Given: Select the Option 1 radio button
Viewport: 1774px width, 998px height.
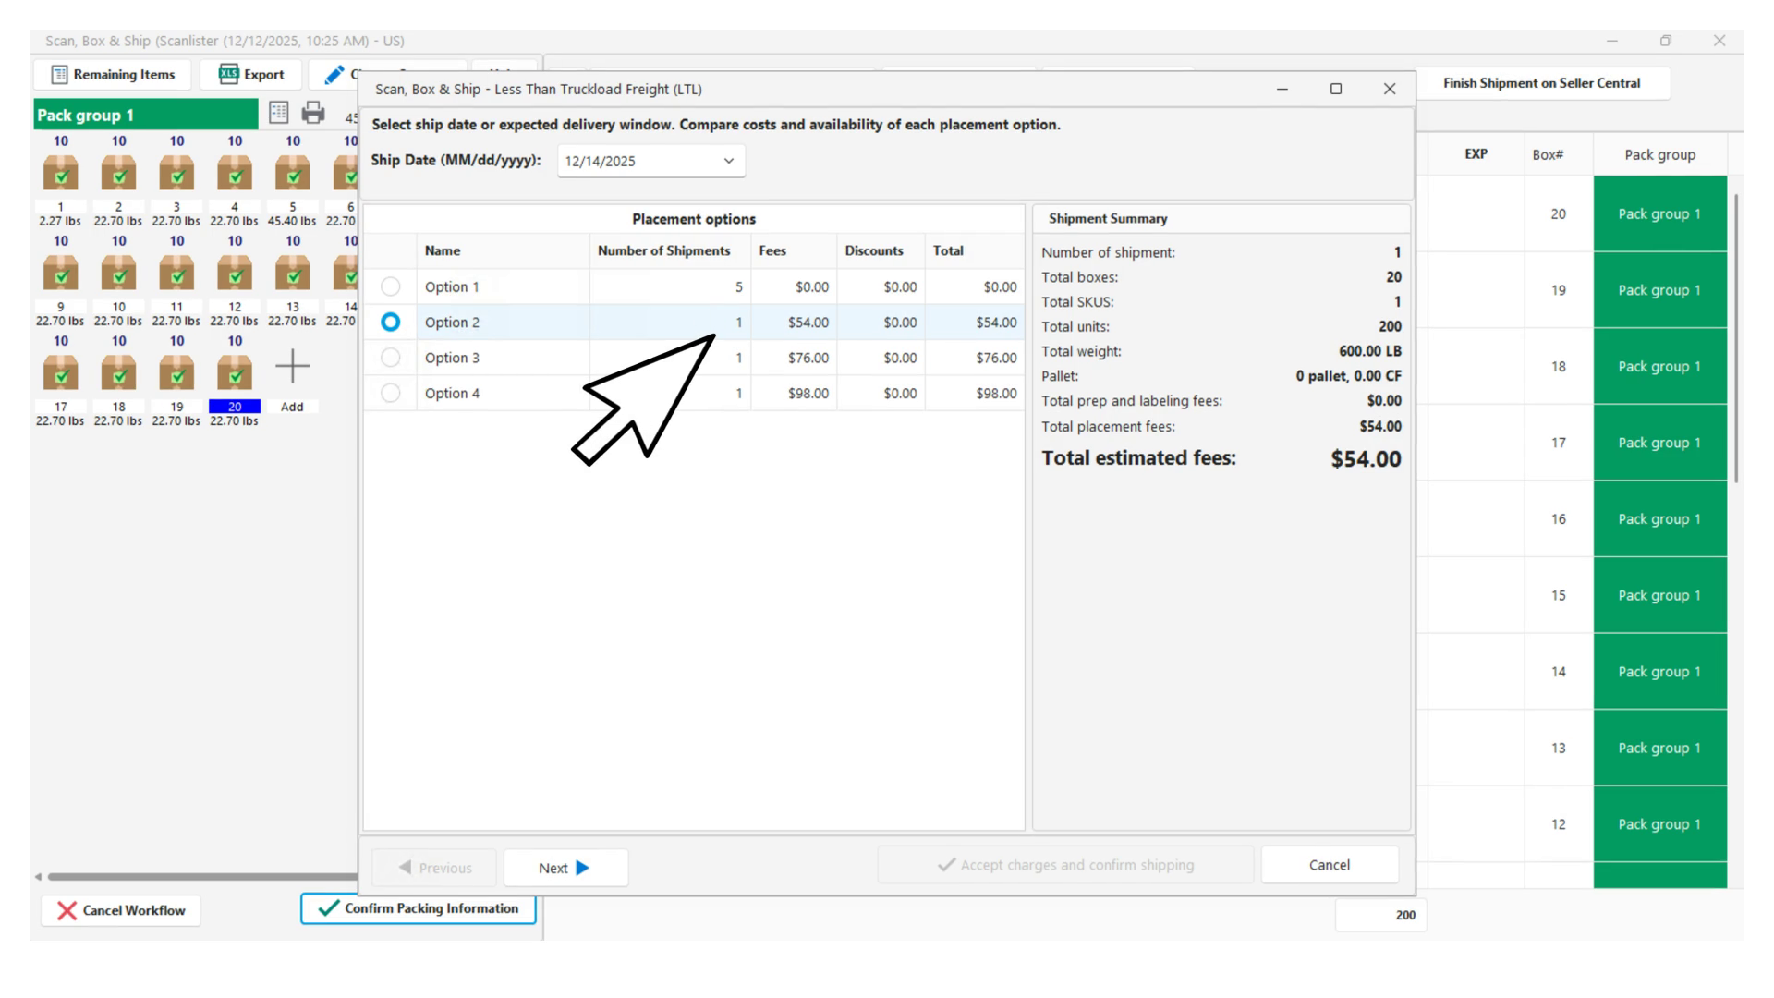Looking at the screenshot, I should click(x=391, y=286).
